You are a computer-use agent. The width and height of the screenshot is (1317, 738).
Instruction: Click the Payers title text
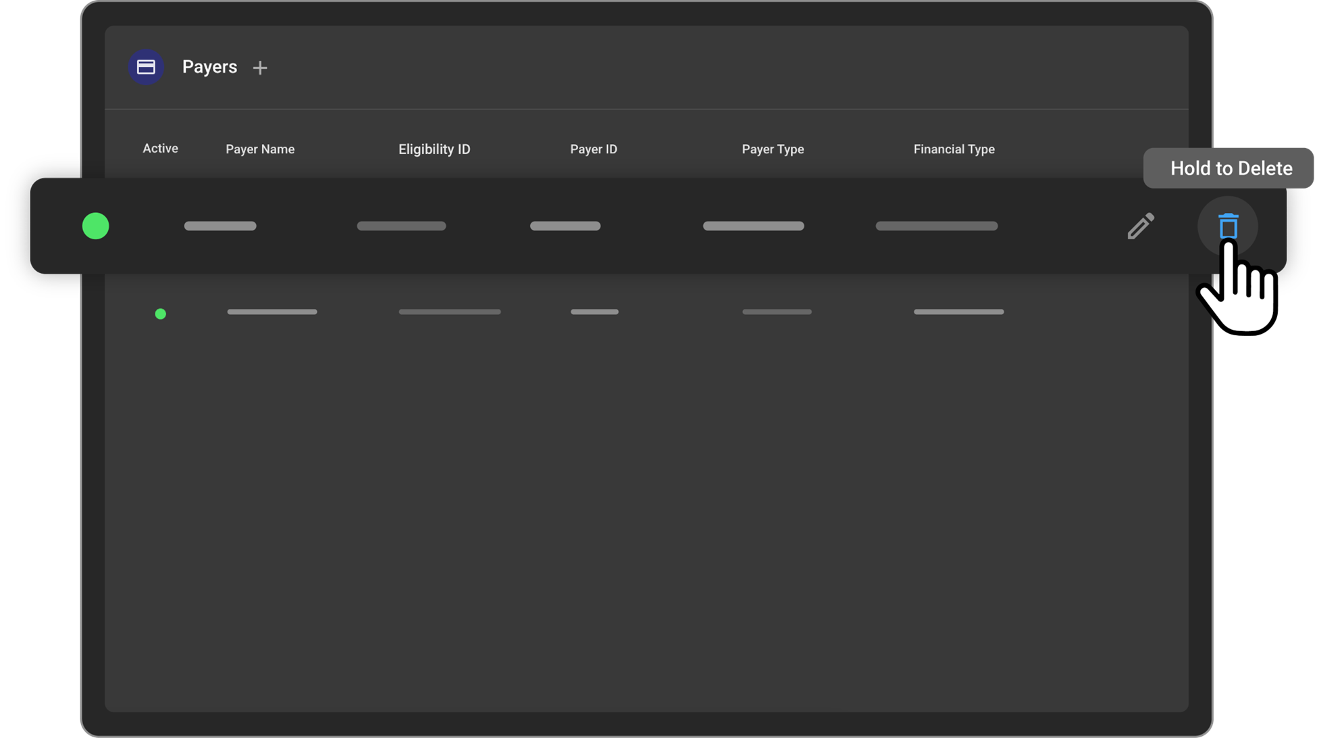[209, 67]
